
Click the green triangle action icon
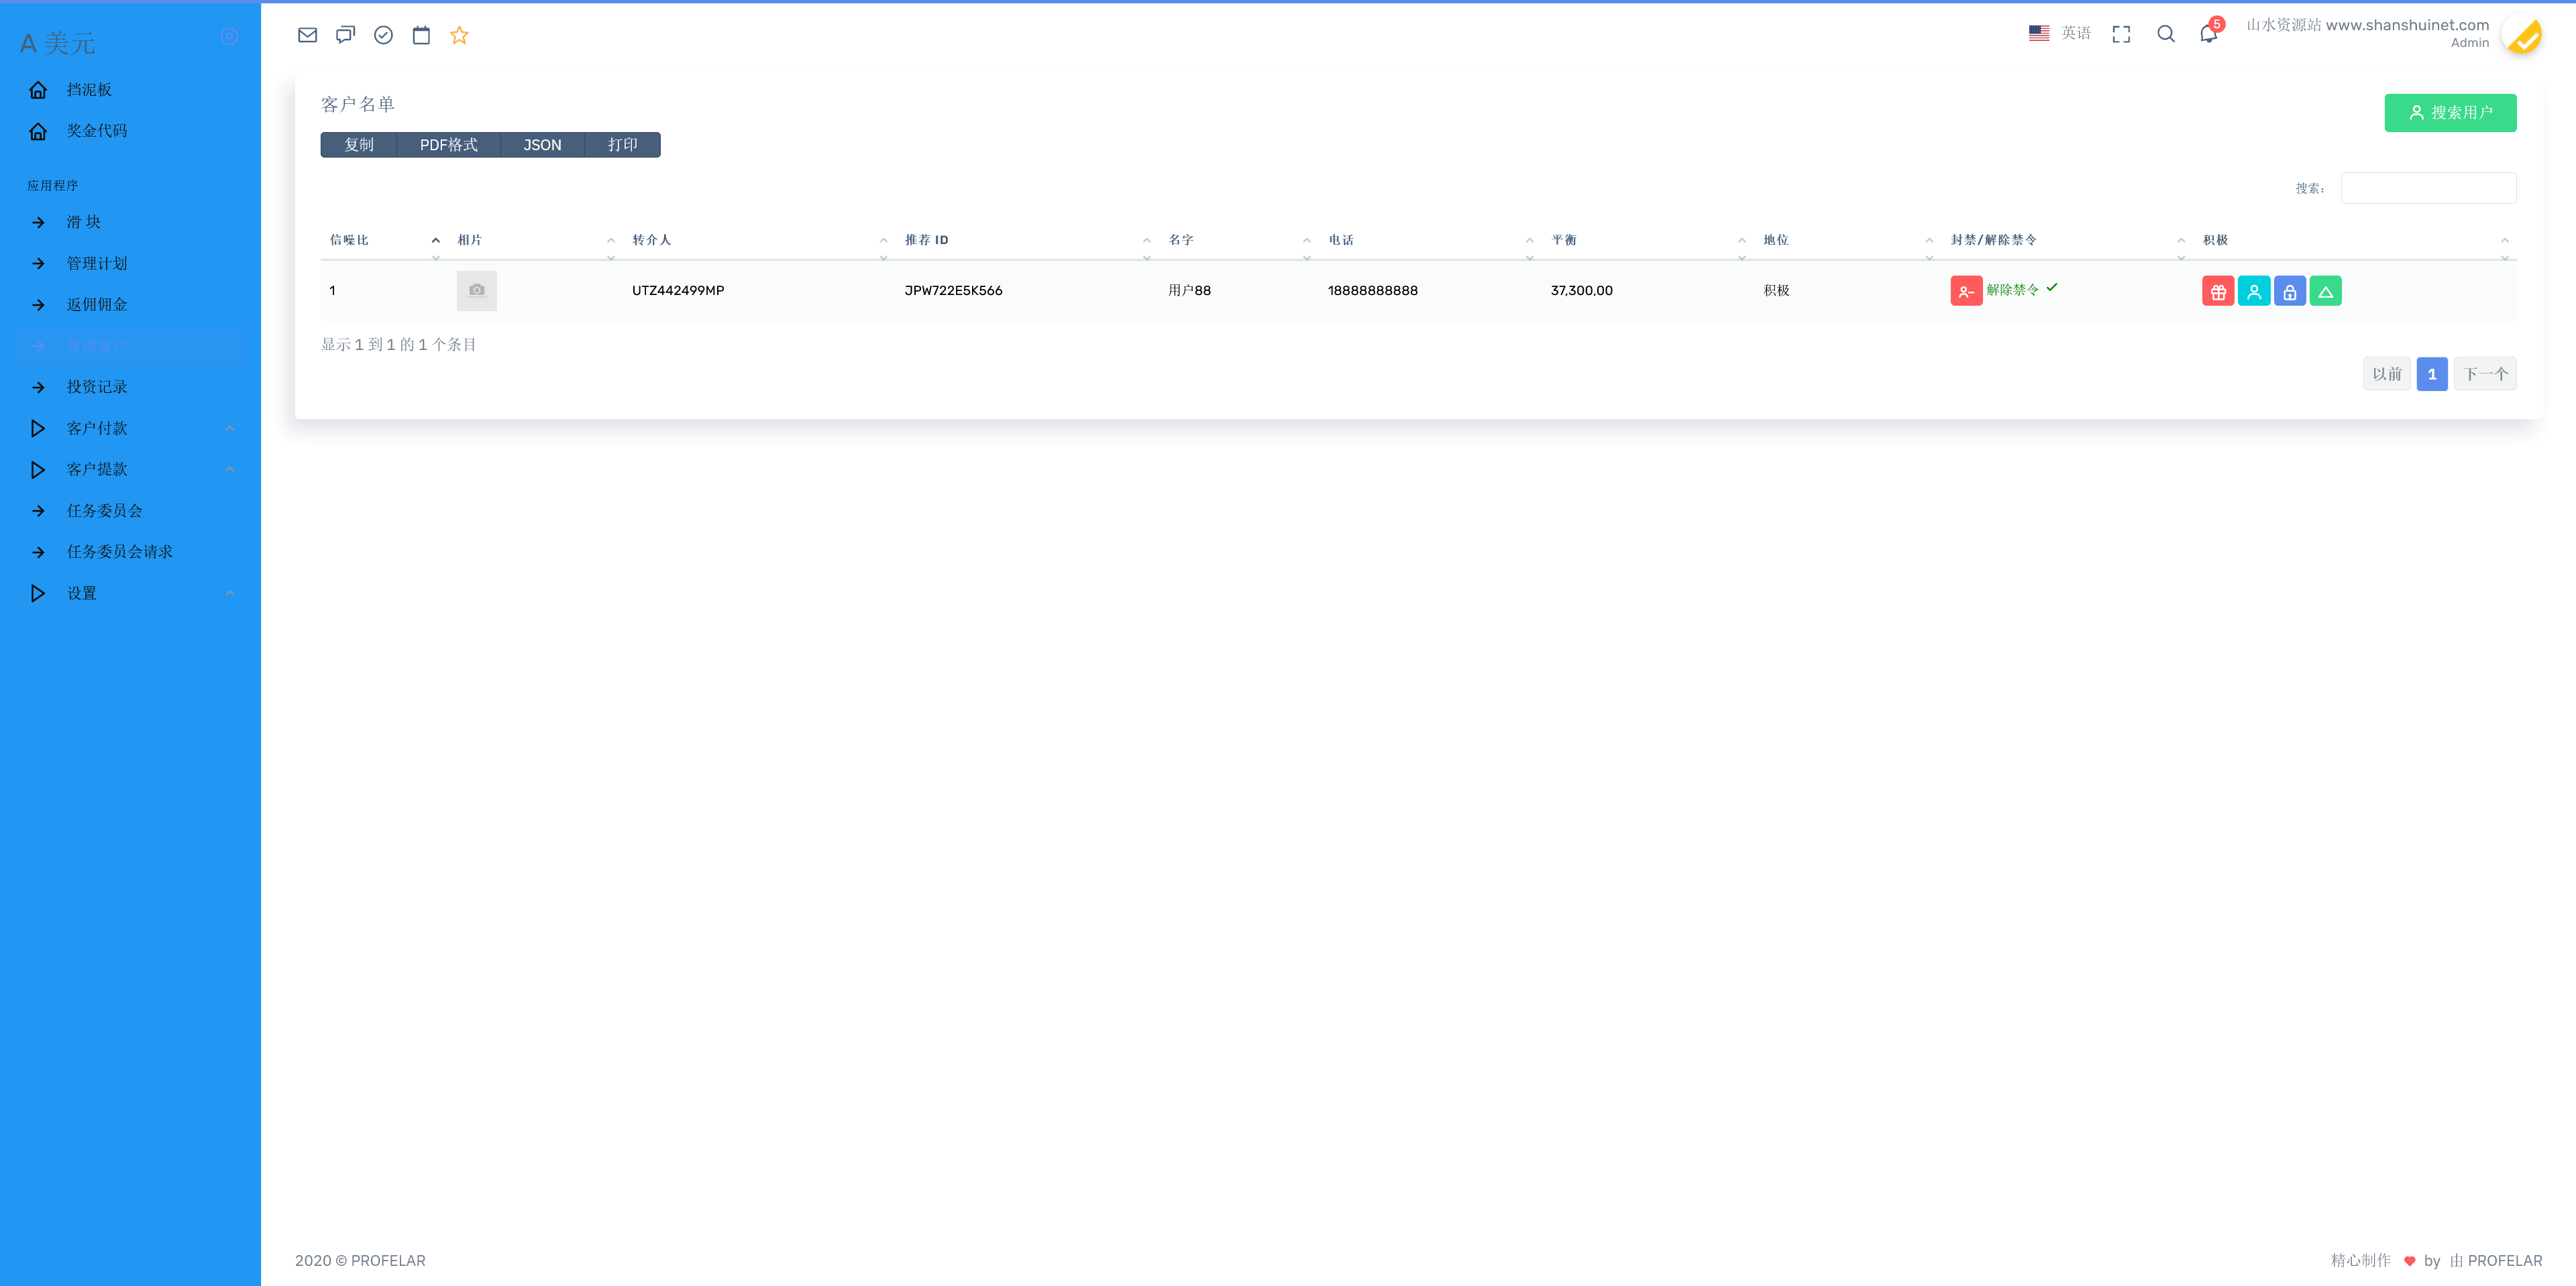2325,291
